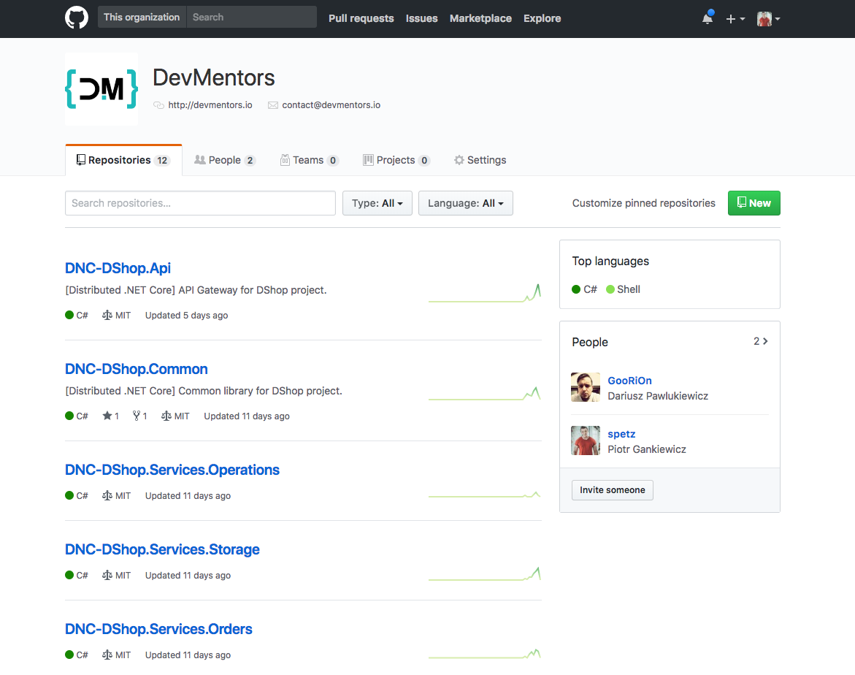
Task: Expand the Type: All filter dropdown
Action: pyautogui.click(x=377, y=203)
